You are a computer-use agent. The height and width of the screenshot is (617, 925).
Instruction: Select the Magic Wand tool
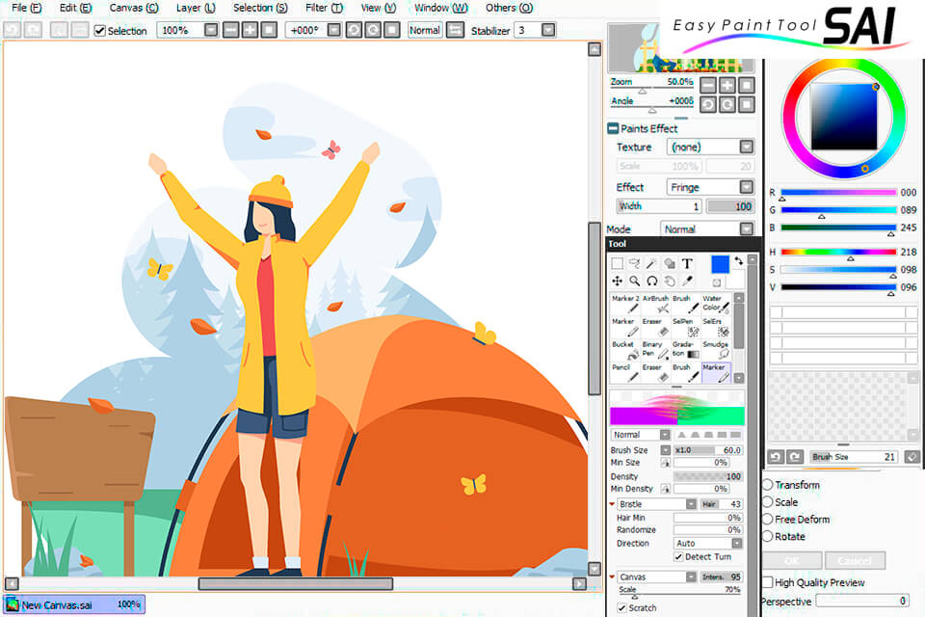(x=651, y=263)
